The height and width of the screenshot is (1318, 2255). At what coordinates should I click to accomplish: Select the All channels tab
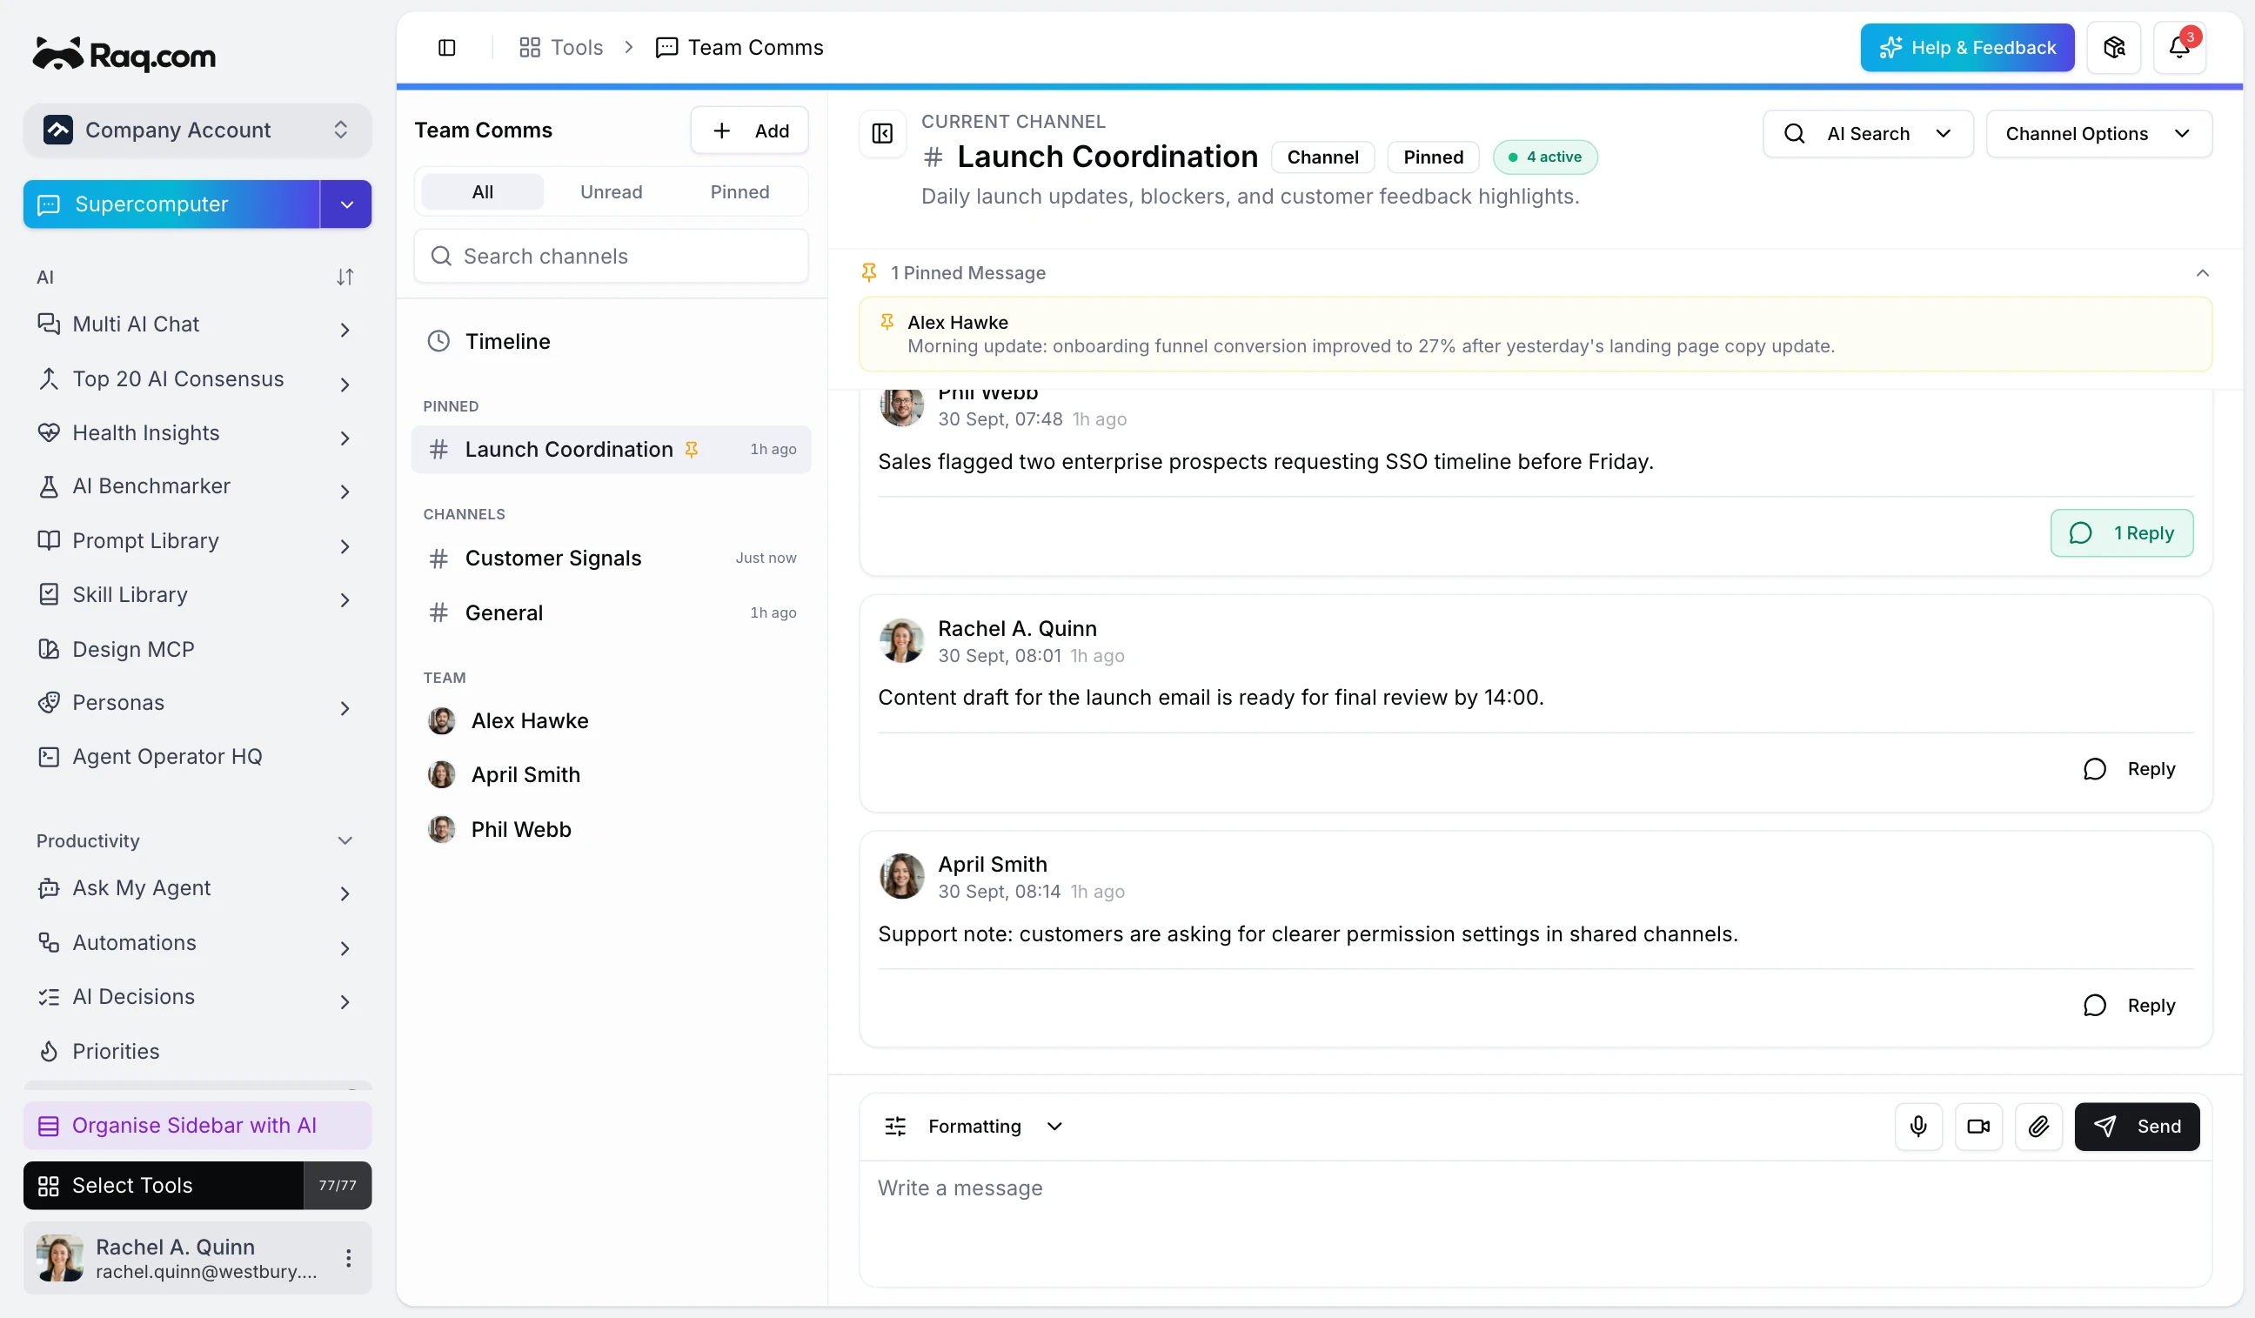482,191
